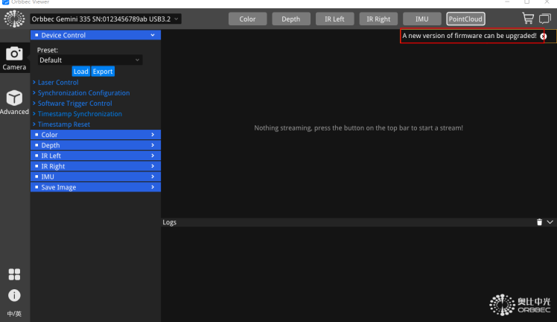The height and width of the screenshot is (322, 557).
Task: Open the Orbbec Gemini 335 device dropdown
Action: [x=106, y=18]
